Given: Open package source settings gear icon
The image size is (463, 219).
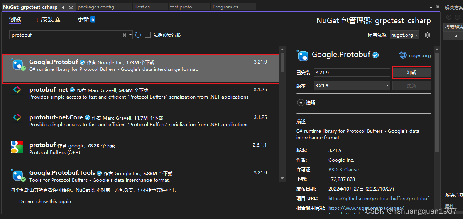Looking at the screenshot, I should tap(427, 35).
